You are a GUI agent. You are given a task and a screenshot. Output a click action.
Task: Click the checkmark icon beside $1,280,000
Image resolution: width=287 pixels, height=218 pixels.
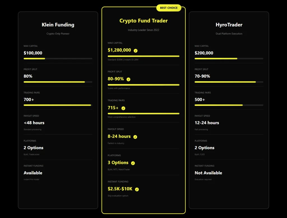136,51
